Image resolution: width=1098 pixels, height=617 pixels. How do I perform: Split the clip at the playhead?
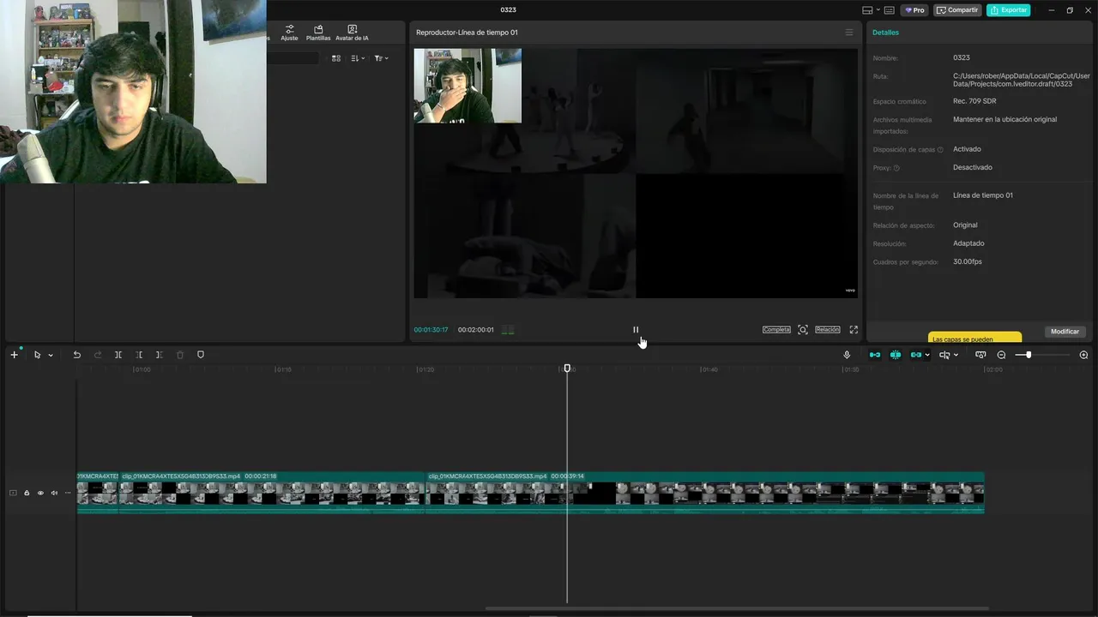[118, 355]
